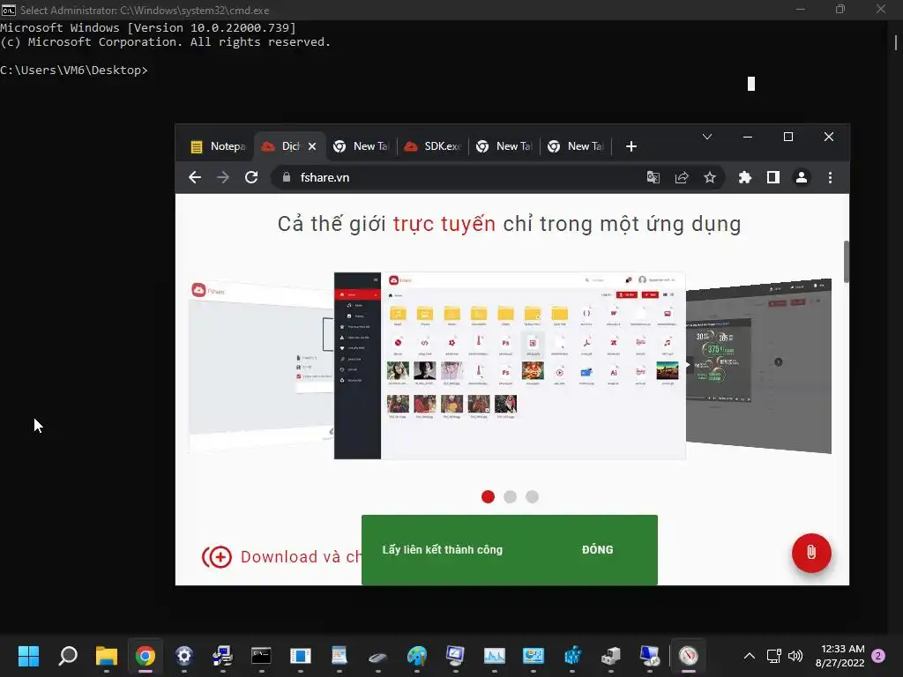
Task: Click the center Fshare app screenshot slide
Action: pyautogui.click(x=510, y=366)
